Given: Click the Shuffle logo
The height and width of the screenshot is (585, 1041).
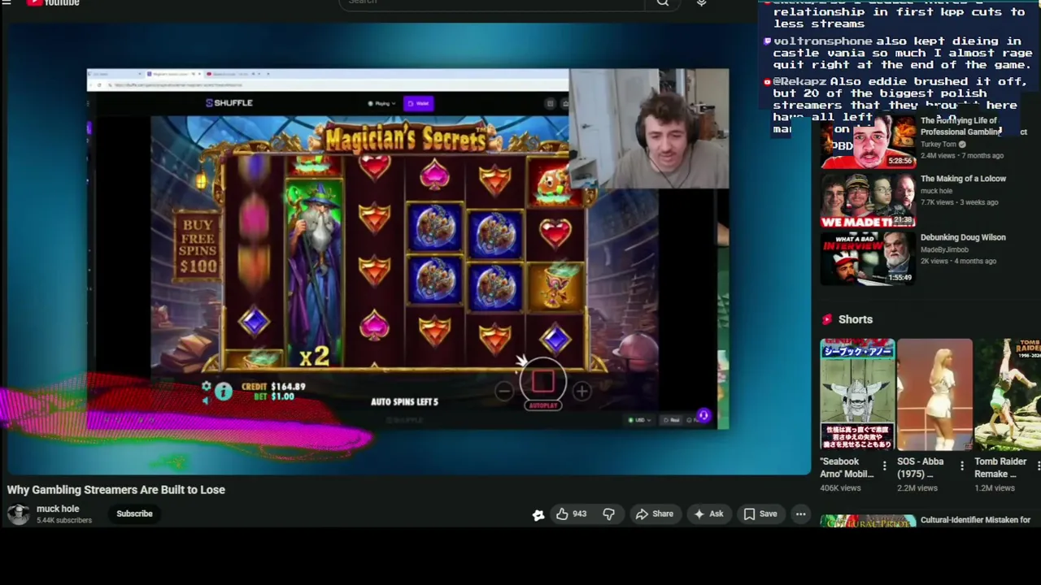Looking at the screenshot, I should [229, 103].
